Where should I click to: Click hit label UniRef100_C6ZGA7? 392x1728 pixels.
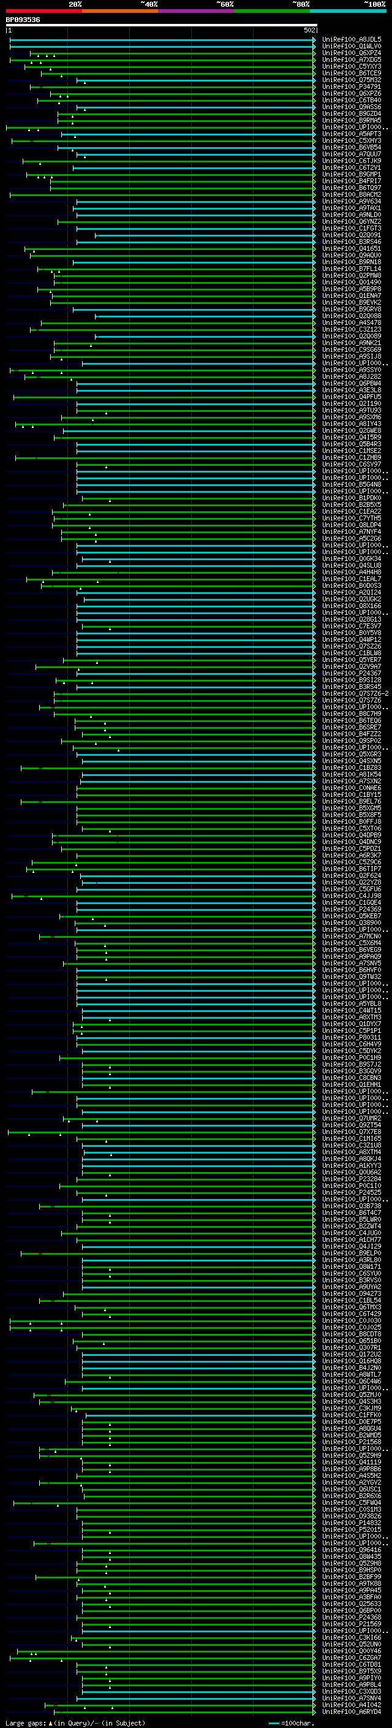click(x=352, y=1658)
